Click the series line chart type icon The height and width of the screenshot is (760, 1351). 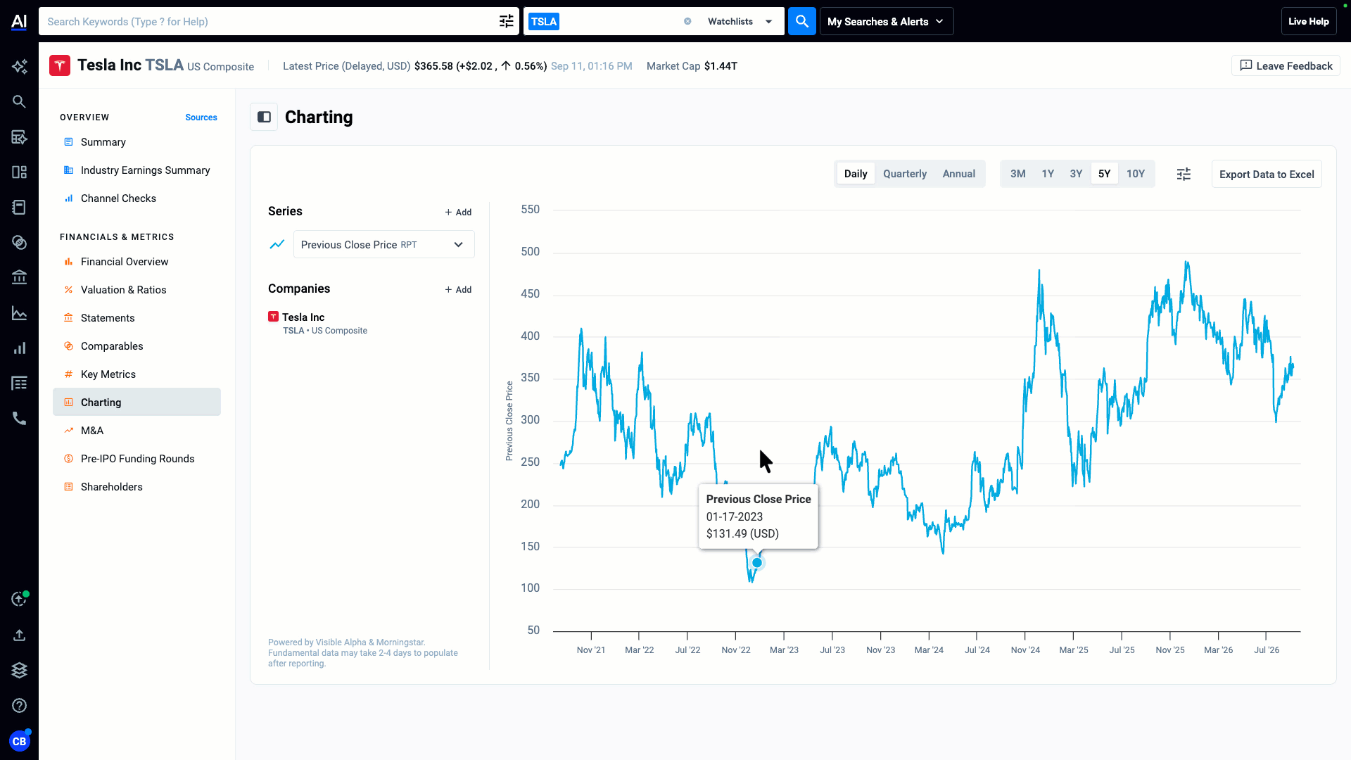[x=277, y=244]
